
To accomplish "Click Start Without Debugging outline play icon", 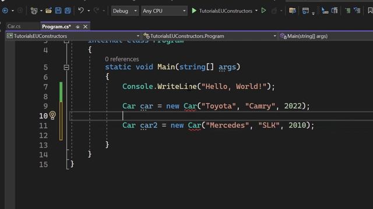I will [263, 10].
